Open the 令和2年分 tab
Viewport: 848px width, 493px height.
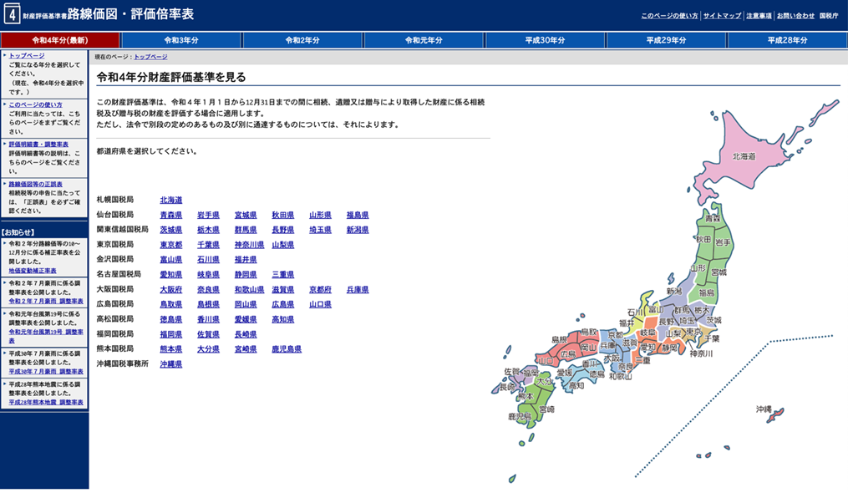tap(302, 40)
